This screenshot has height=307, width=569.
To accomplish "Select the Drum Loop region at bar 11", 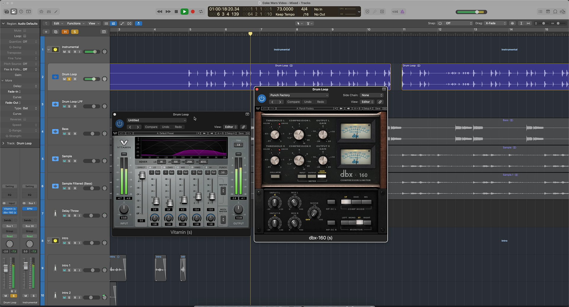I will tap(485, 77).
